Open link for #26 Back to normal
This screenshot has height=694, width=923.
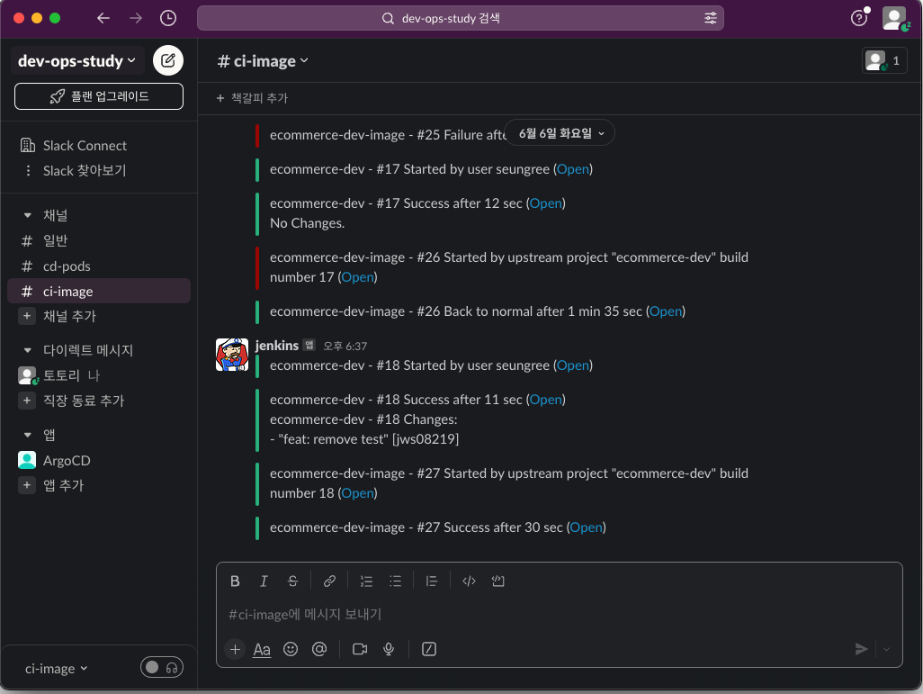coord(666,311)
